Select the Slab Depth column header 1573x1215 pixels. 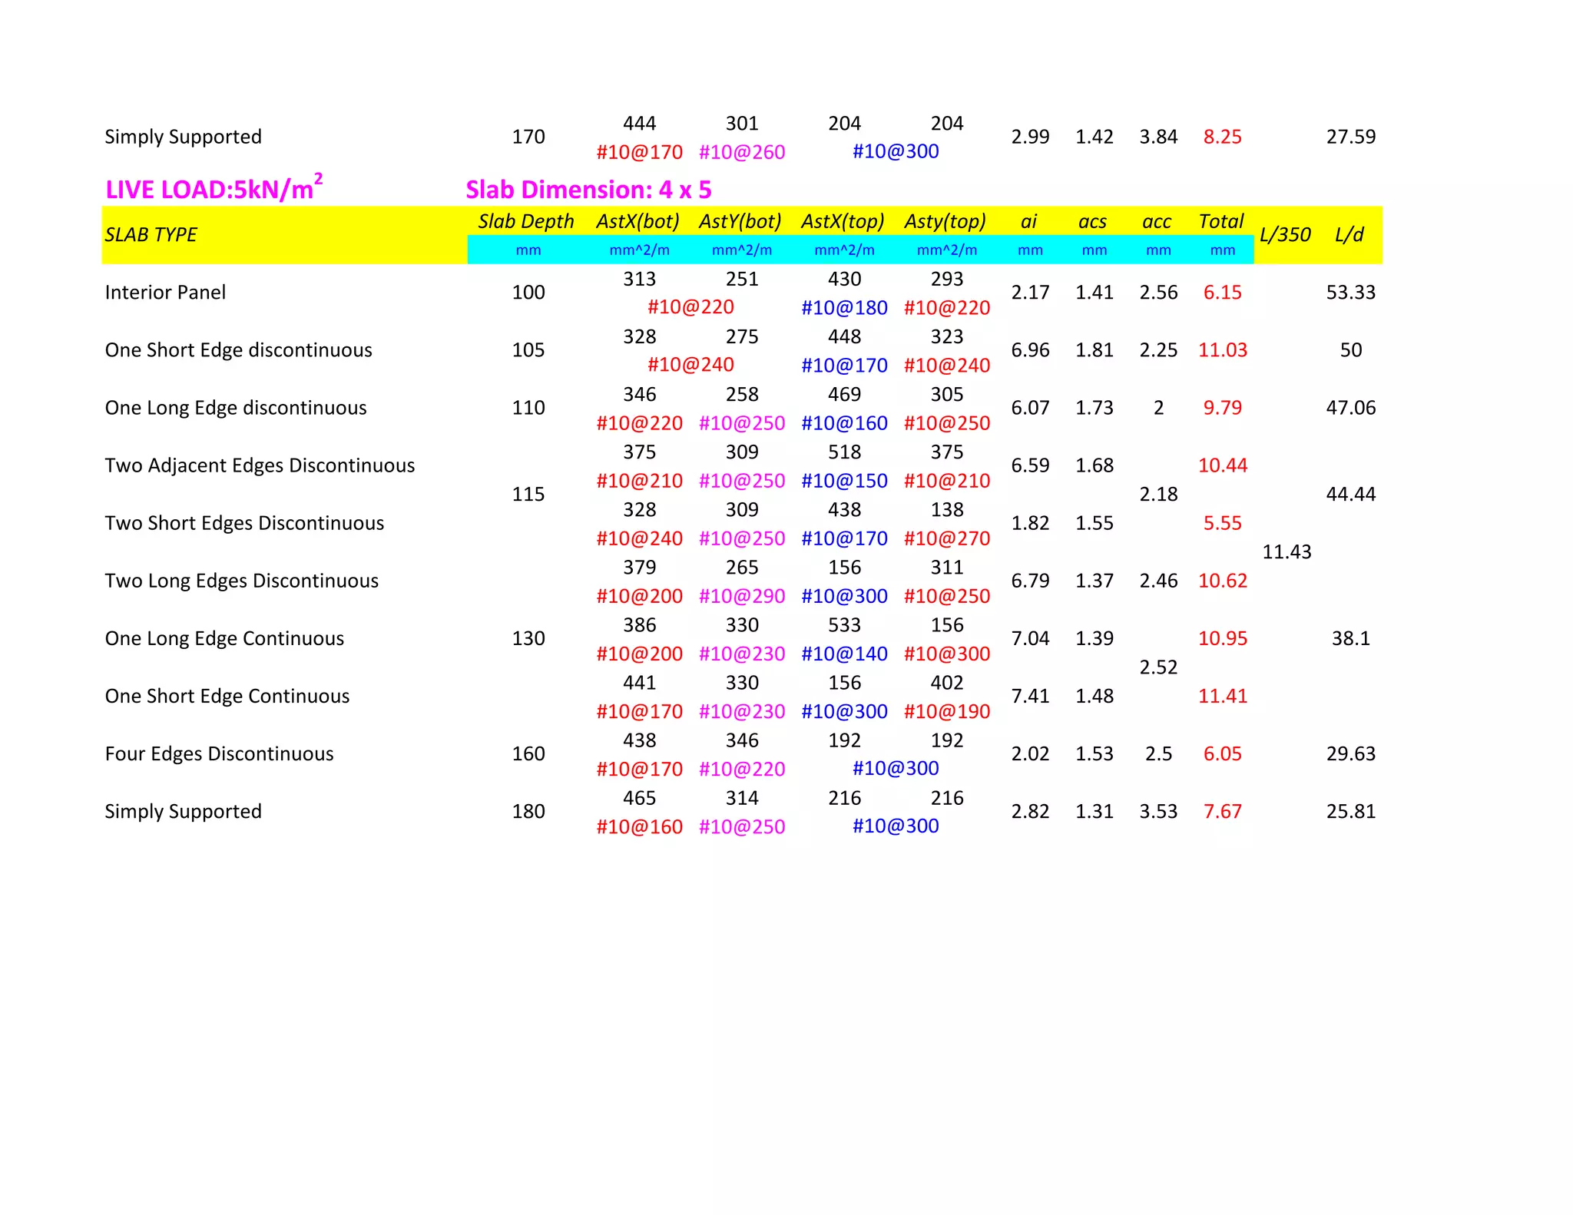coord(526,222)
